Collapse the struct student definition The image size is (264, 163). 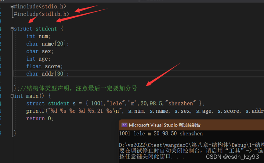point(12,29)
